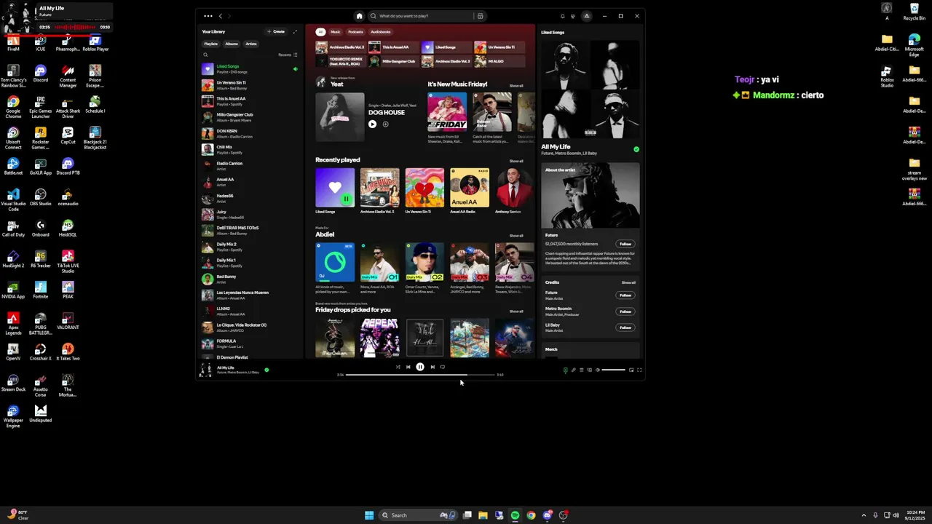Image resolution: width=932 pixels, height=524 pixels.
Task: Select the All filter chip
Action: click(x=320, y=32)
